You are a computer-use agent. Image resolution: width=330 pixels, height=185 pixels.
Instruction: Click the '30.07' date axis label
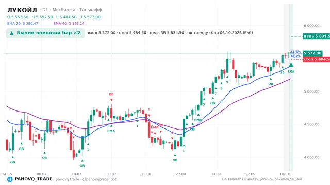click(x=111, y=174)
